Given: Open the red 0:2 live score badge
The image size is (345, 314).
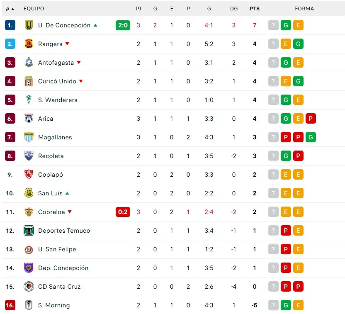Looking at the screenshot, I should pos(123,212).
